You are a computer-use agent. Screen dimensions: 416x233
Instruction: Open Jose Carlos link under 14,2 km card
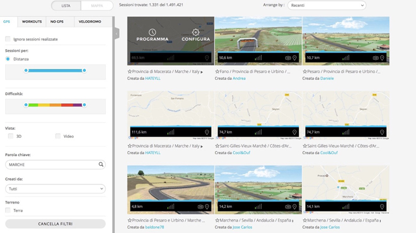(x=242, y=227)
